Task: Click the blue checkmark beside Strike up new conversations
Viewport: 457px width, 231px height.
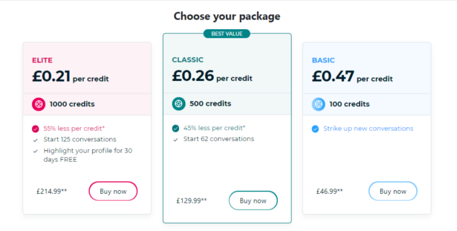Action: [315, 129]
